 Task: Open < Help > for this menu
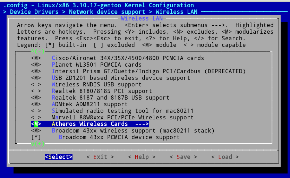pyautogui.click(x=142, y=157)
